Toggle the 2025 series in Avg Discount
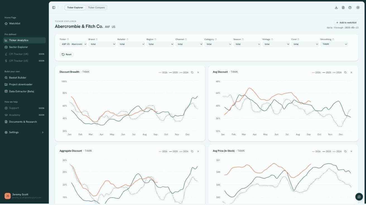The width and height of the screenshot is (366, 205). tap(327, 72)
